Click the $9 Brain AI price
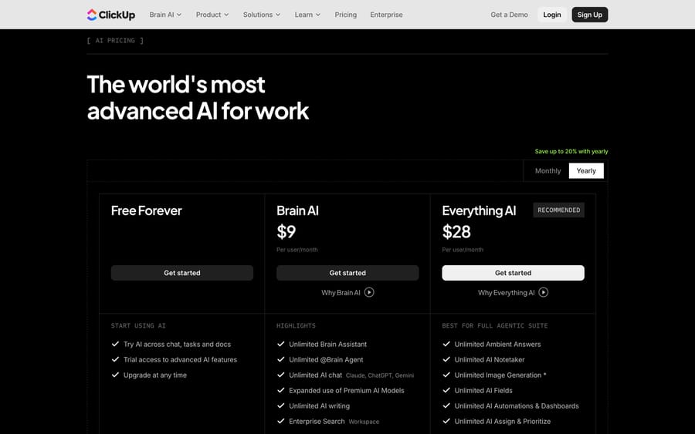The width and height of the screenshot is (695, 434). click(x=286, y=232)
